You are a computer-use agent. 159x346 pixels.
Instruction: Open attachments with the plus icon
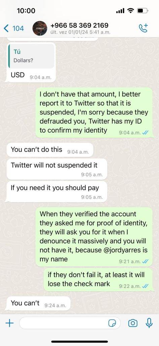pyautogui.click(x=9, y=323)
